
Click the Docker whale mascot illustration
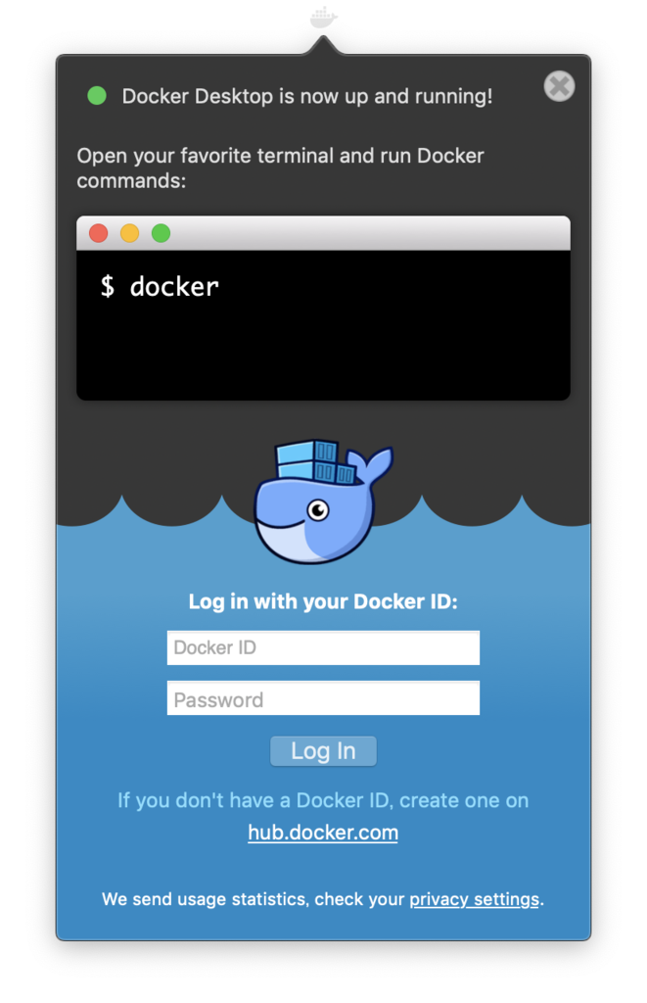pyautogui.click(x=323, y=501)
